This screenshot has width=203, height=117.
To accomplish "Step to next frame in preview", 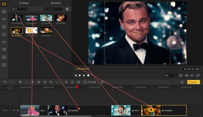I will point(84,75).
